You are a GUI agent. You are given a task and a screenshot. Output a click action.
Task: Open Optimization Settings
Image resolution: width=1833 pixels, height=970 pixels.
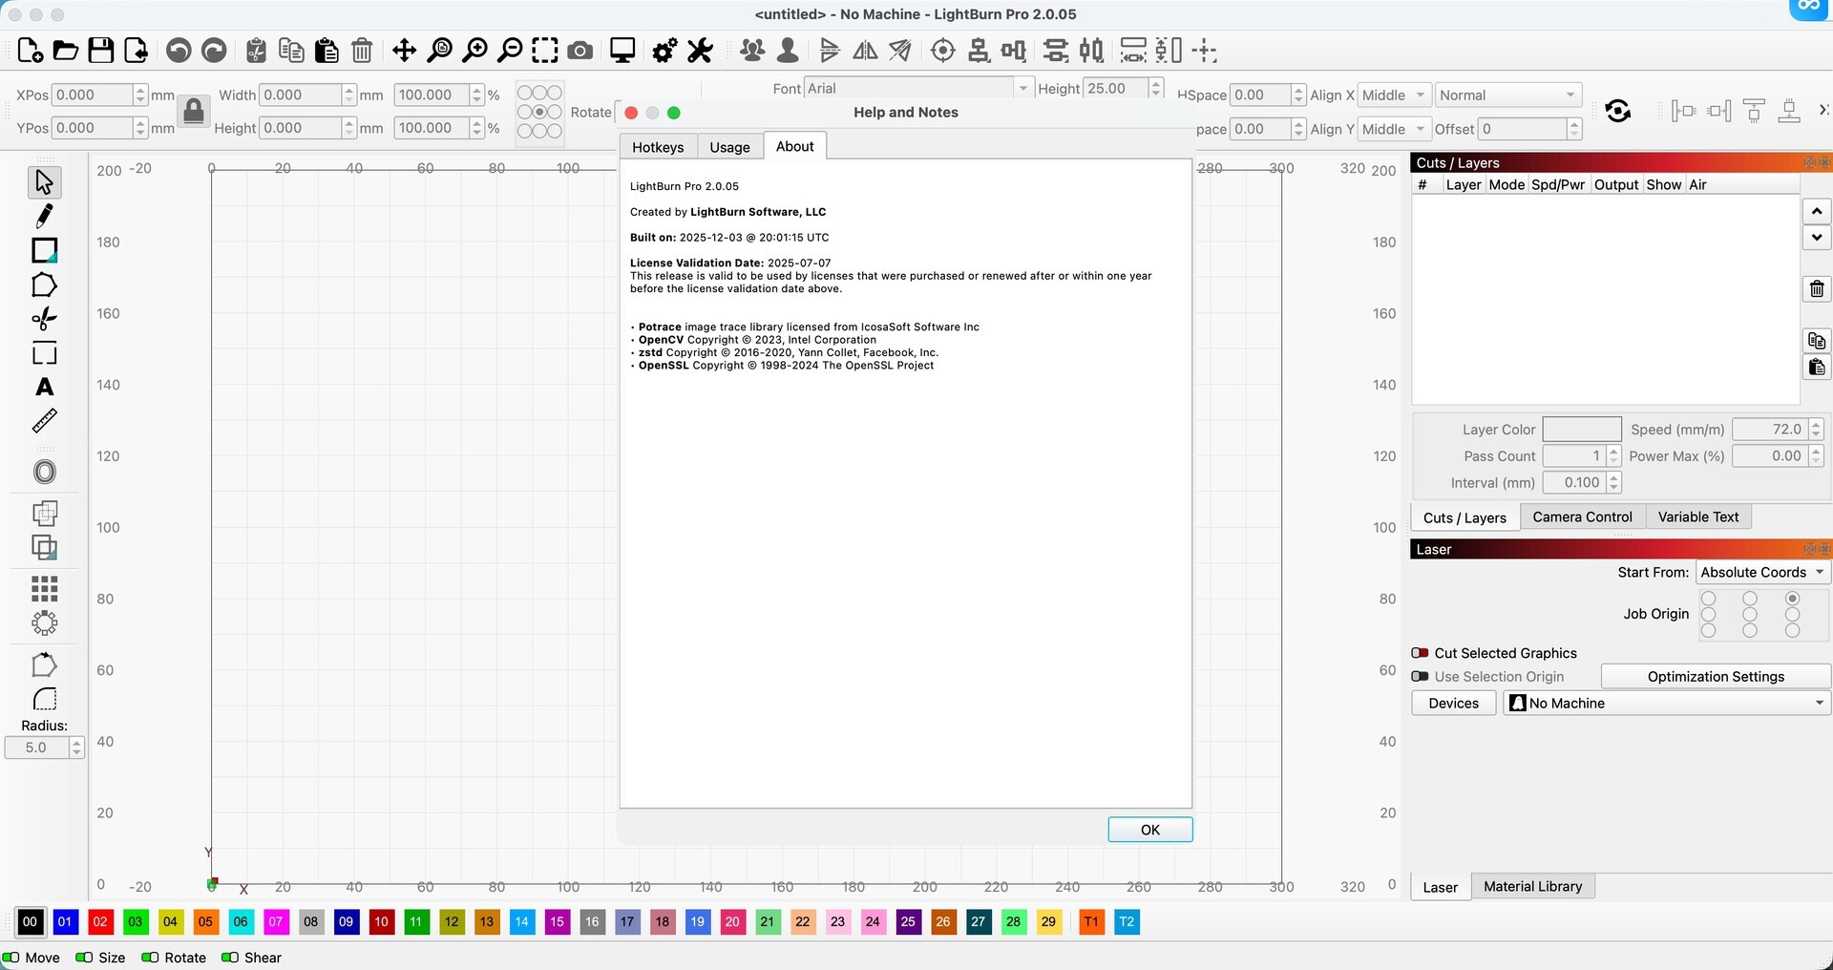click(1716, 676)
